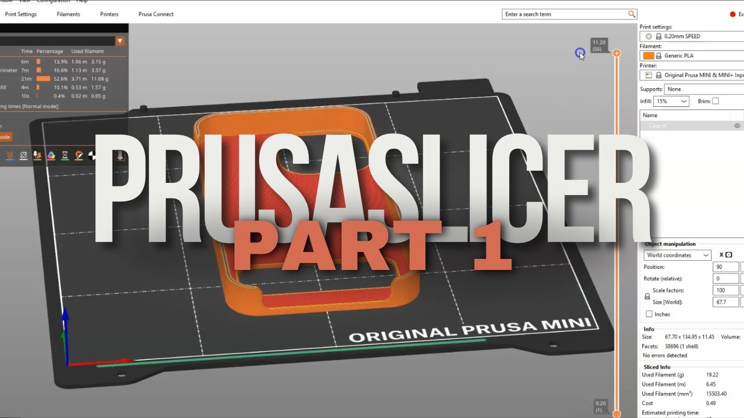This screenshot has height=418, width=744.
Task: Click the search term input field
Action: pyautogui.click(x=566, y=14)
